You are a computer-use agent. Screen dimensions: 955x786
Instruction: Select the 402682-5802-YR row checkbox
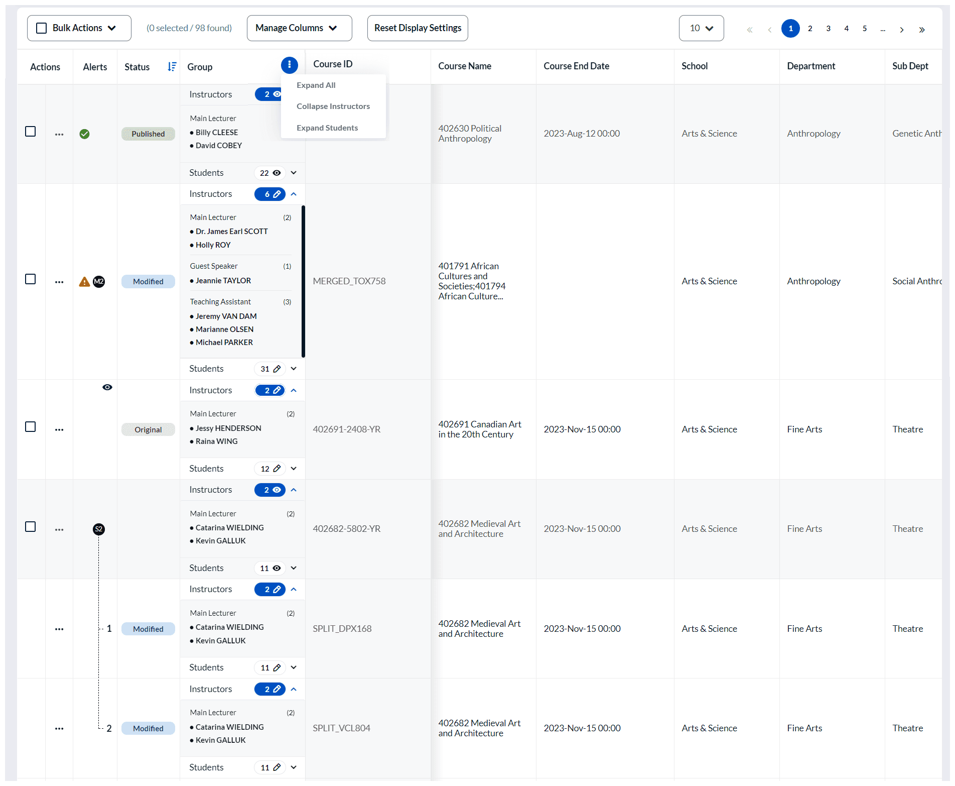point(31,527)
